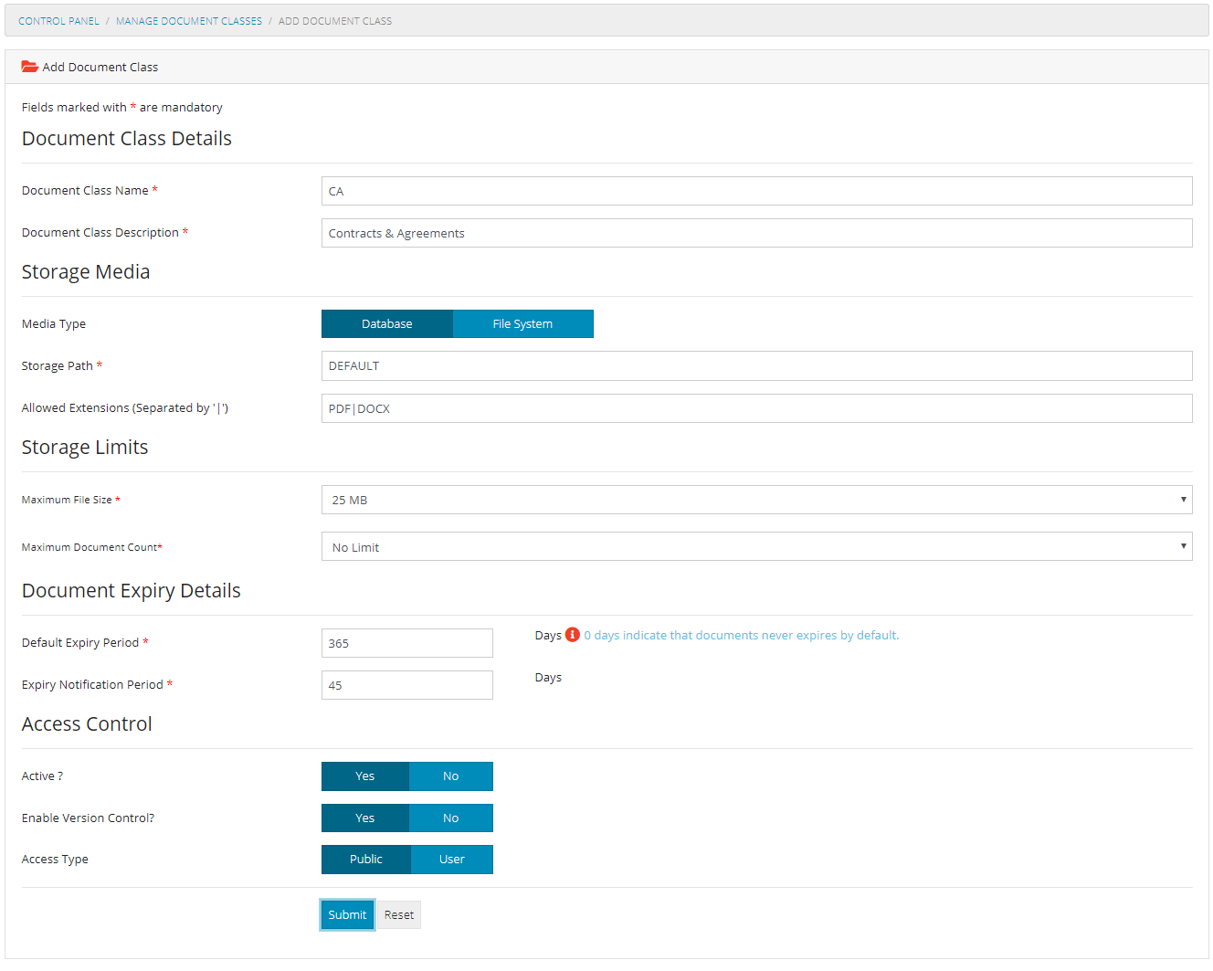
Task: Click the Allowed Extensions field
Action: [756, 407]
